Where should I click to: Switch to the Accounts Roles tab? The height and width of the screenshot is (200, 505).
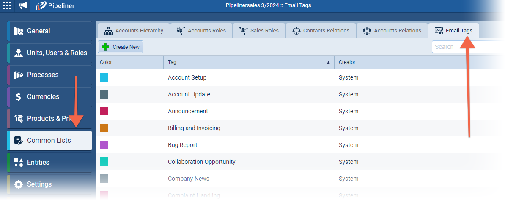tap(201, 31)
